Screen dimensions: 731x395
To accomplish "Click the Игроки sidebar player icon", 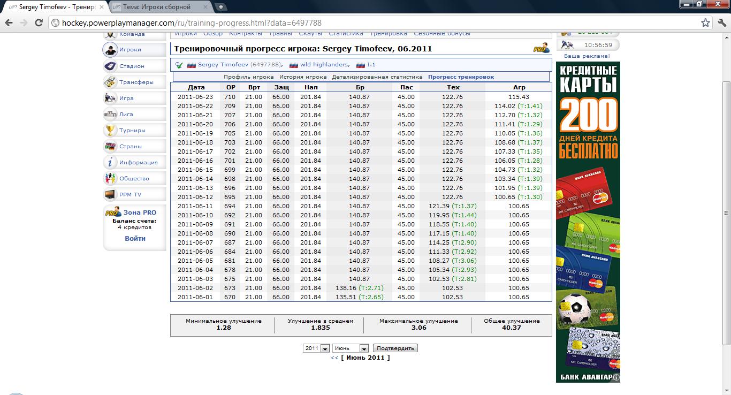I will [x=110, y=50].
